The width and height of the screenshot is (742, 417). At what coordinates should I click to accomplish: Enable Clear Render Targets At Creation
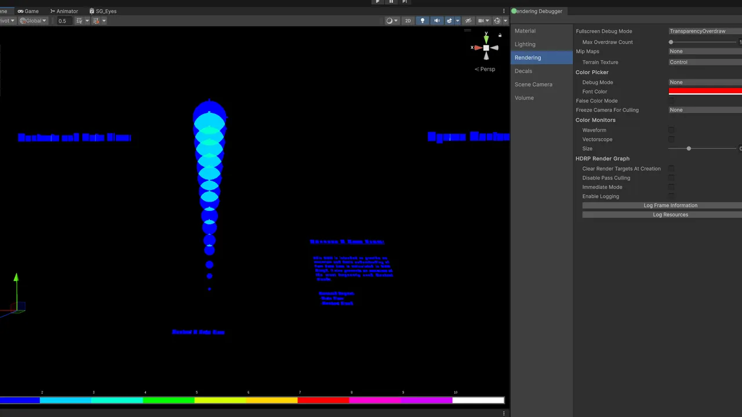pyautogui.click(x=671, y=169)
